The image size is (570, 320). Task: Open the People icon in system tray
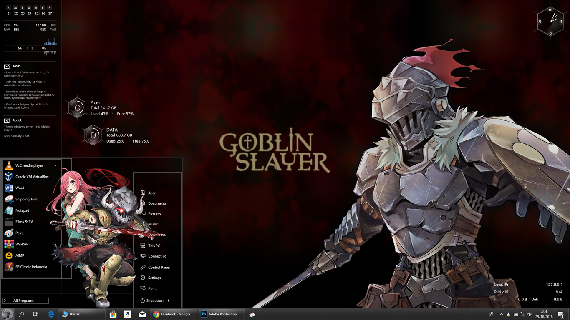(x=491, y=314)
